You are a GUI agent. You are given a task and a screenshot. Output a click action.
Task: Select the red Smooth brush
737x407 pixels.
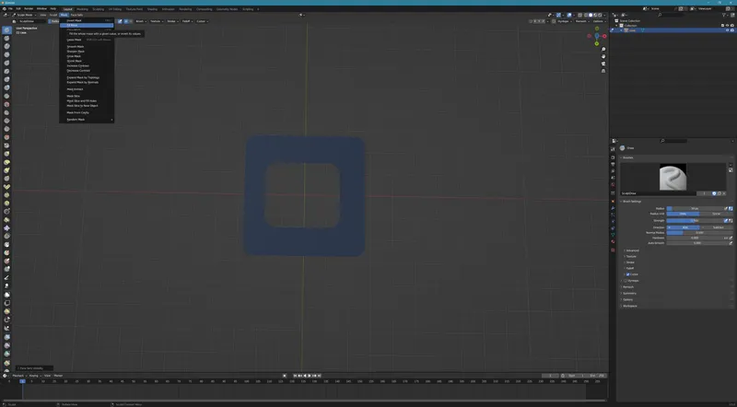[6, 104]
